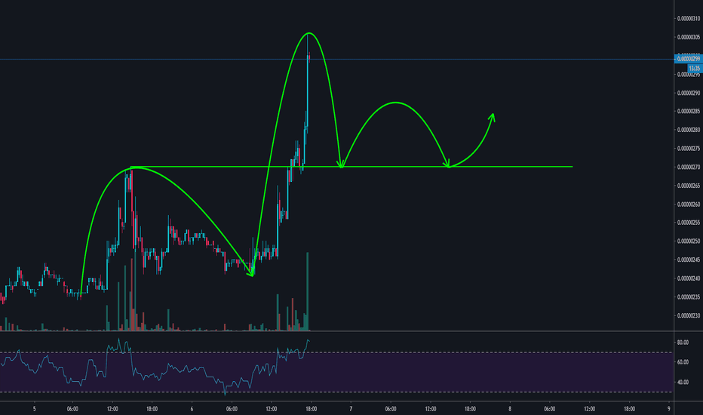This screenshot has height=415, width=703.
Task: Click the date label 8 on time axis
Action: pos(510,409)
